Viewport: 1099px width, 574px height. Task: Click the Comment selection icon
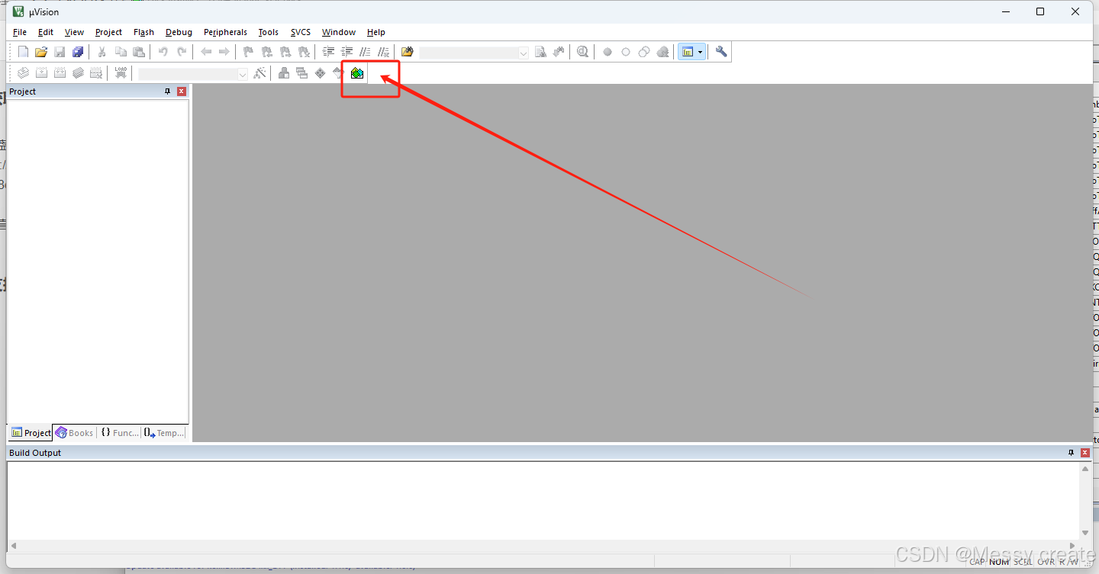366,52
